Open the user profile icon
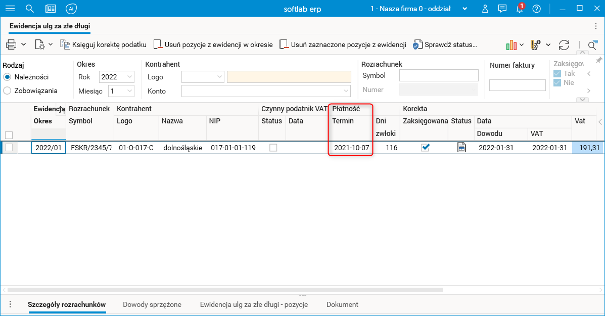This screenshot has height=316, width=605. [485, 9]
